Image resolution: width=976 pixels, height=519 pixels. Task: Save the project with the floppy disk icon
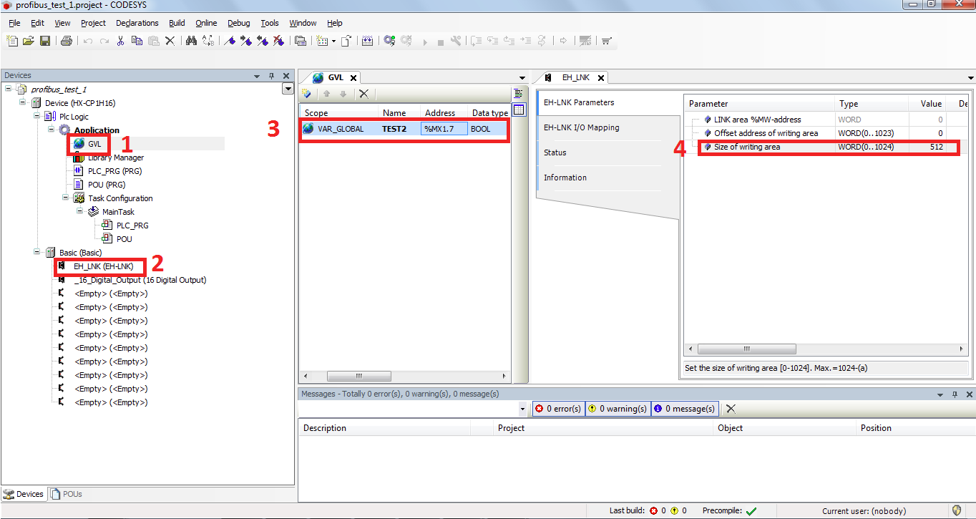[x=44, y=41]
